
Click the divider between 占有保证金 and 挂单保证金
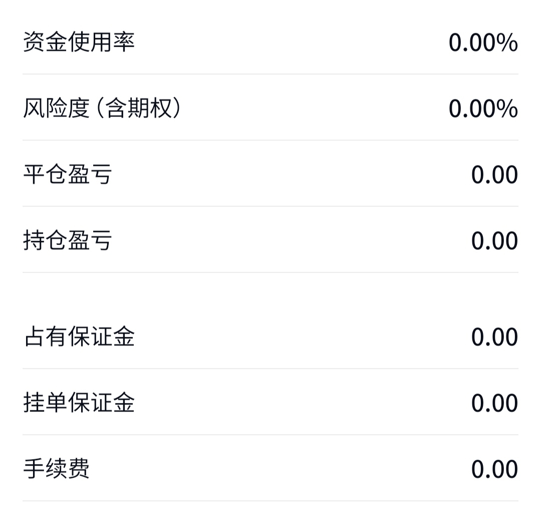pyautogui.click(x=270, y=369)
